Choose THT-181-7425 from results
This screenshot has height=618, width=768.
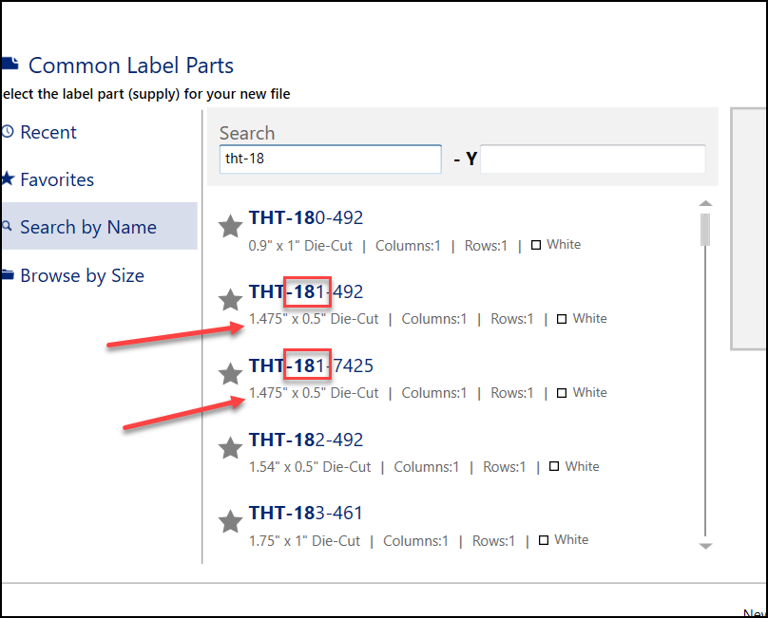(x=312, y=365)
